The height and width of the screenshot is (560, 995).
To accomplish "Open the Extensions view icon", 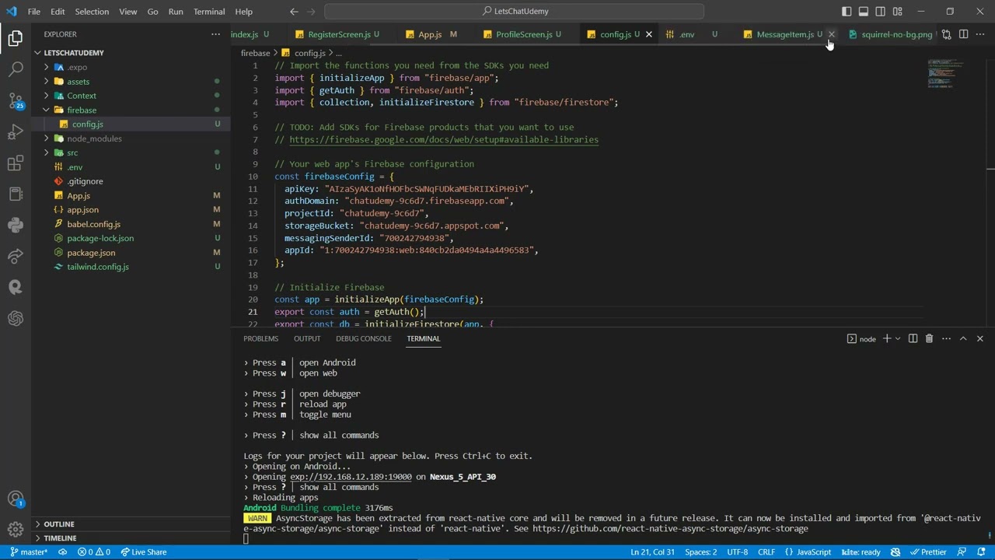I will pos(16,163).
